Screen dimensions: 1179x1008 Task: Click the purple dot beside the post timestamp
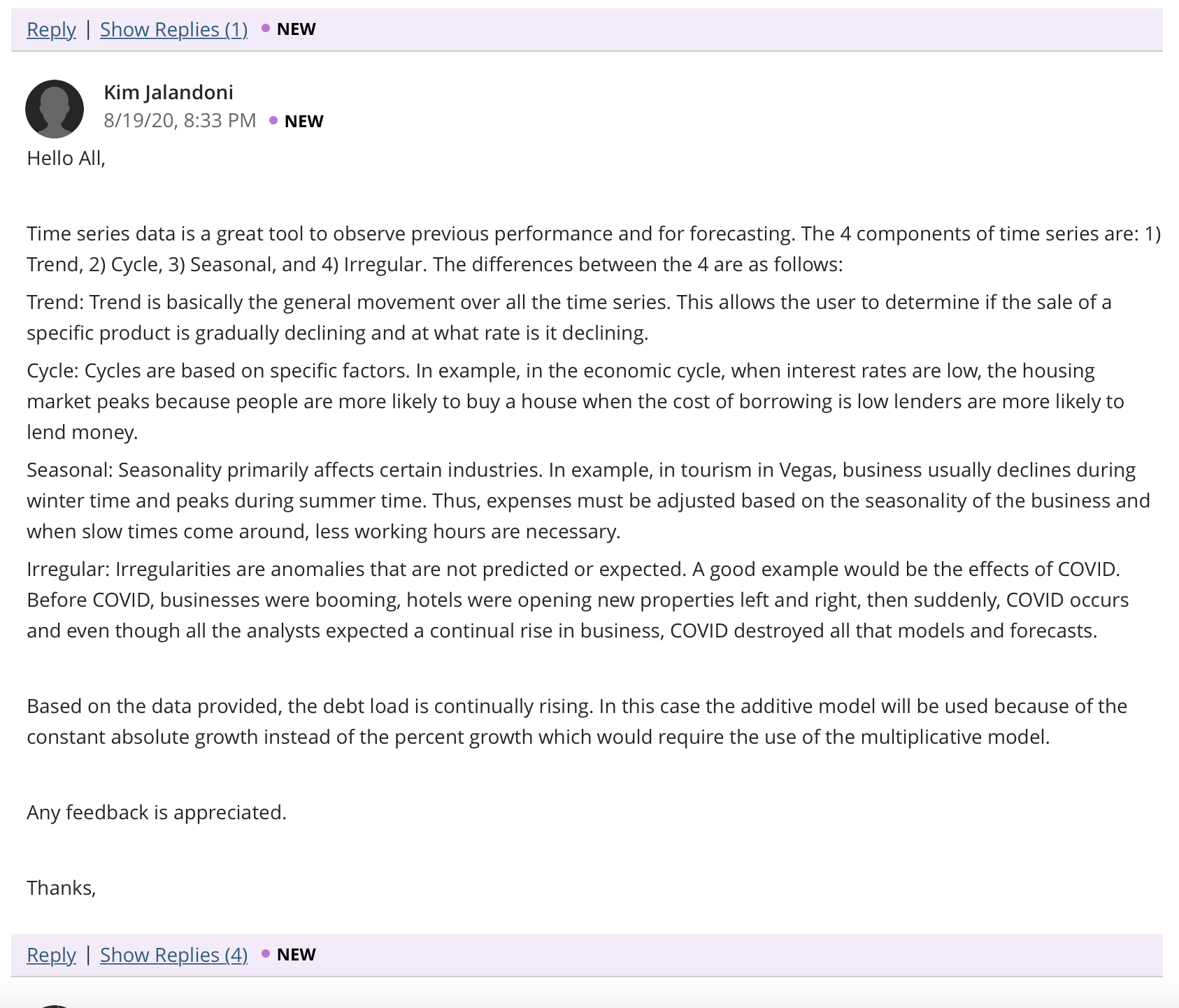point(273,120)
